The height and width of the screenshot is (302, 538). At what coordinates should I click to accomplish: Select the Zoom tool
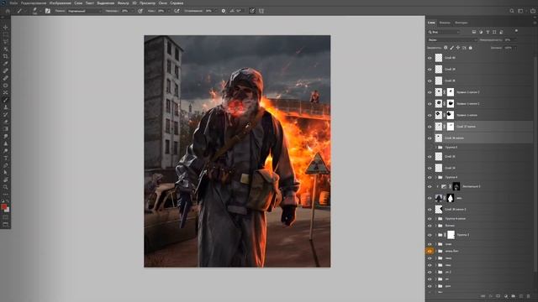[x=6, y=187]
